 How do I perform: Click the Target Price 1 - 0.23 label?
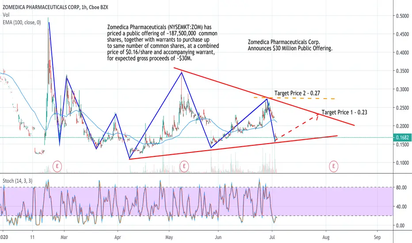tap(344, 112)
